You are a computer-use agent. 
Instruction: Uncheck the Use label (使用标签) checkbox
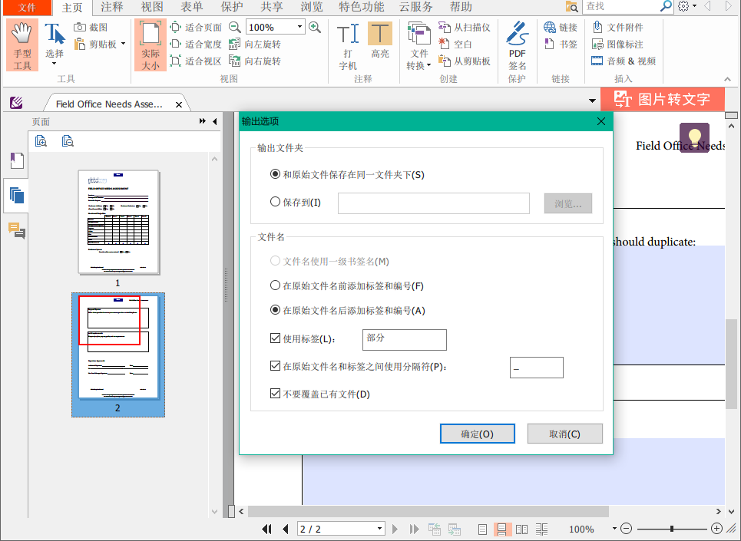pyautogui.click(x=276, y=338)
